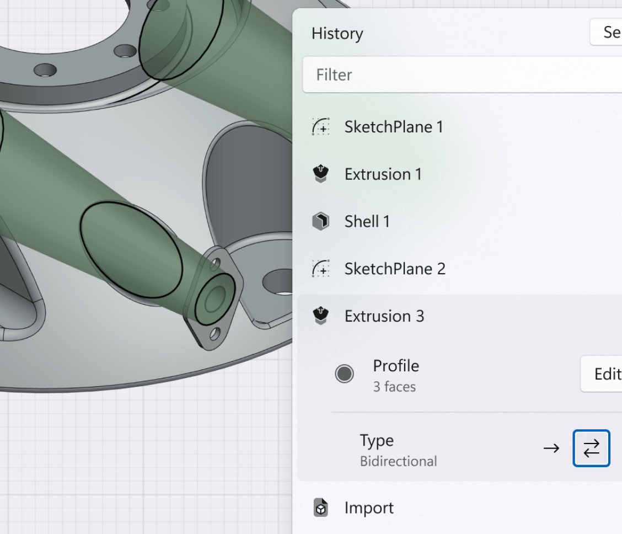Click the bidirectional arrows icon for Type
The height and width of the screenshot is (534, 622).
(x=591, y=448)
